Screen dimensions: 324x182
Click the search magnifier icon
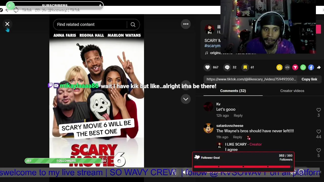tap(133, 25)
